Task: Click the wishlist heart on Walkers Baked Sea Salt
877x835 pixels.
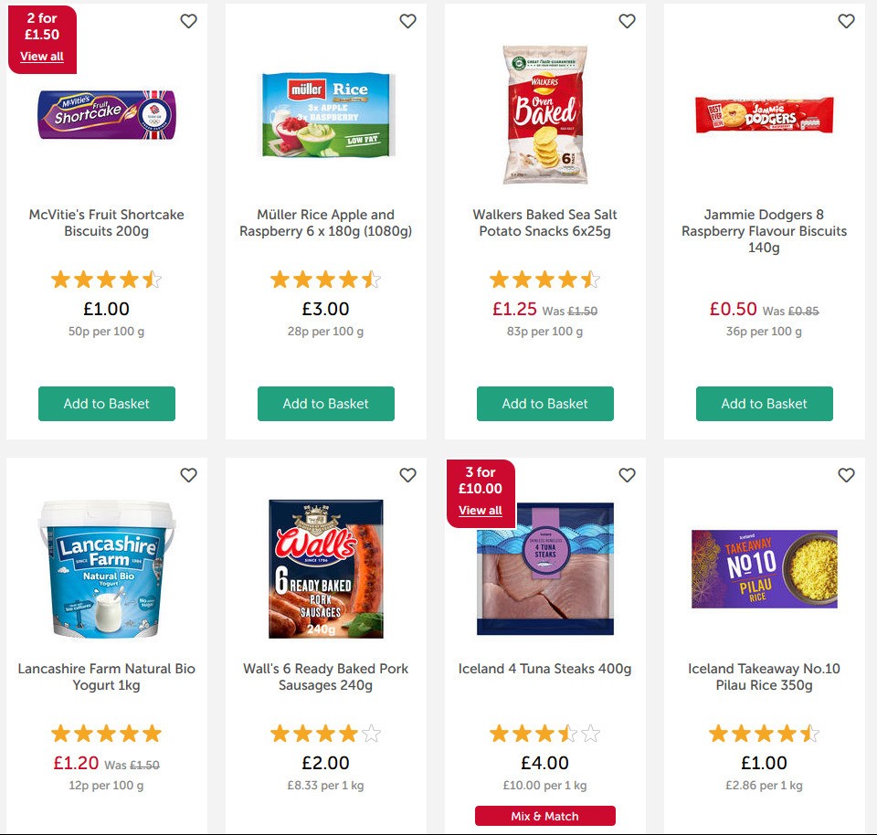Action: tap(627, 20)
